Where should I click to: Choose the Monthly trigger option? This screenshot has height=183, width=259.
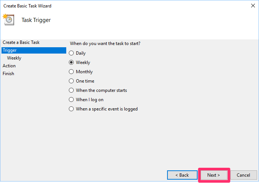tap(71, 71)
